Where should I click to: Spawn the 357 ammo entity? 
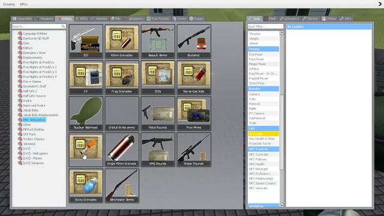click(x=86, y=41)
